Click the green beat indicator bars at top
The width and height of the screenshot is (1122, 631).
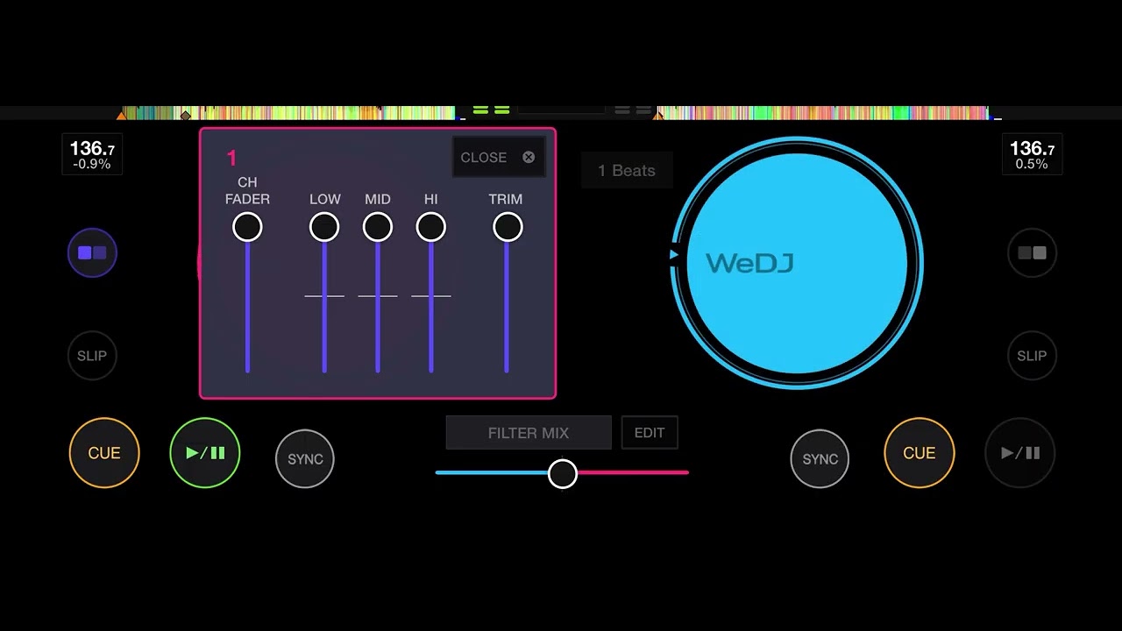(491, 110)
